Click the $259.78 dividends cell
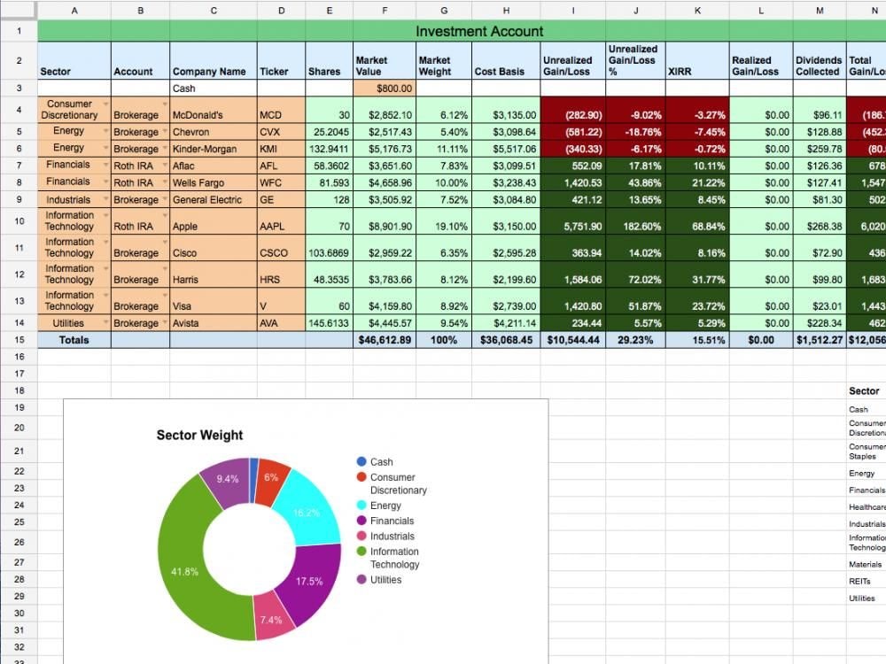The width and height of the screenshot is (886, 664). 820,149
